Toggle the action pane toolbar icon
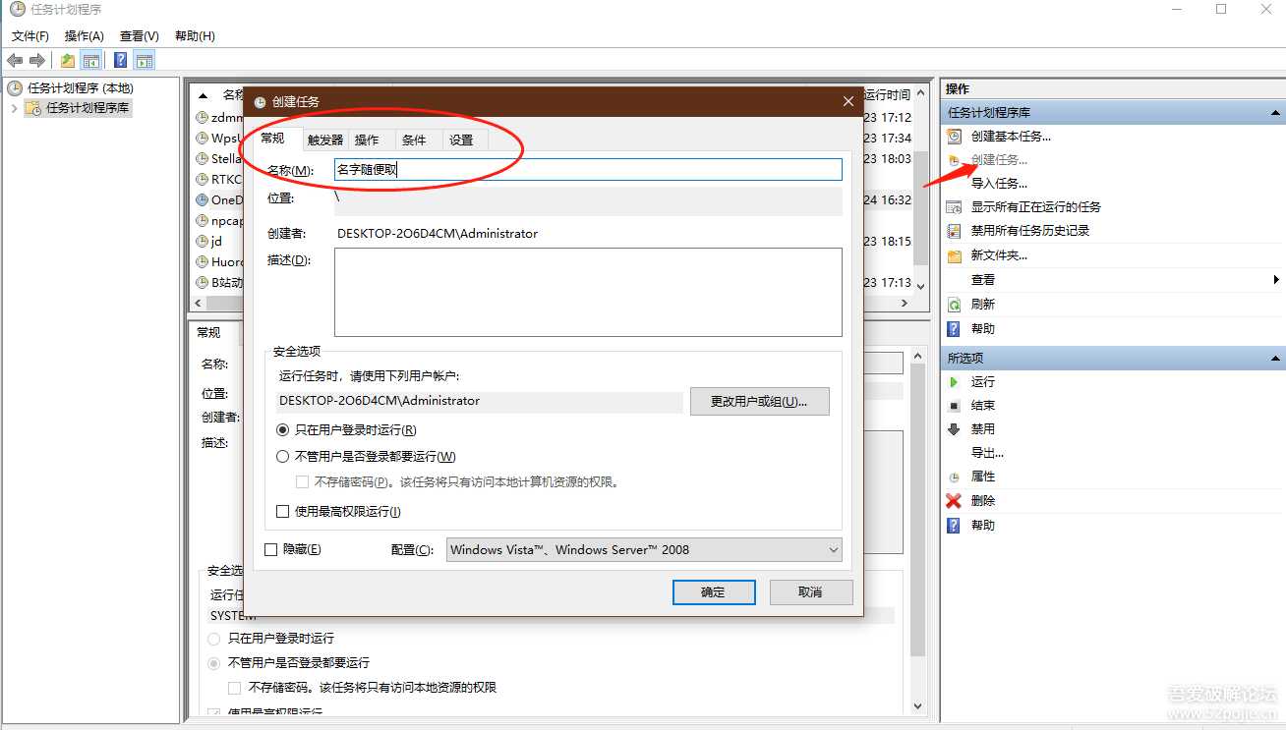The width and height of the screenshot is (1286, 730). 145,61
